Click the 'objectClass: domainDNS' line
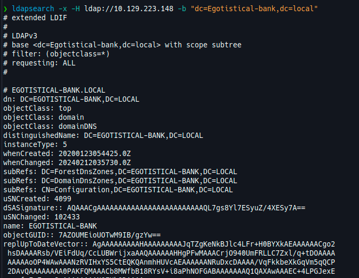The height and width of the screenshot is (278, 359). [50, 126]
